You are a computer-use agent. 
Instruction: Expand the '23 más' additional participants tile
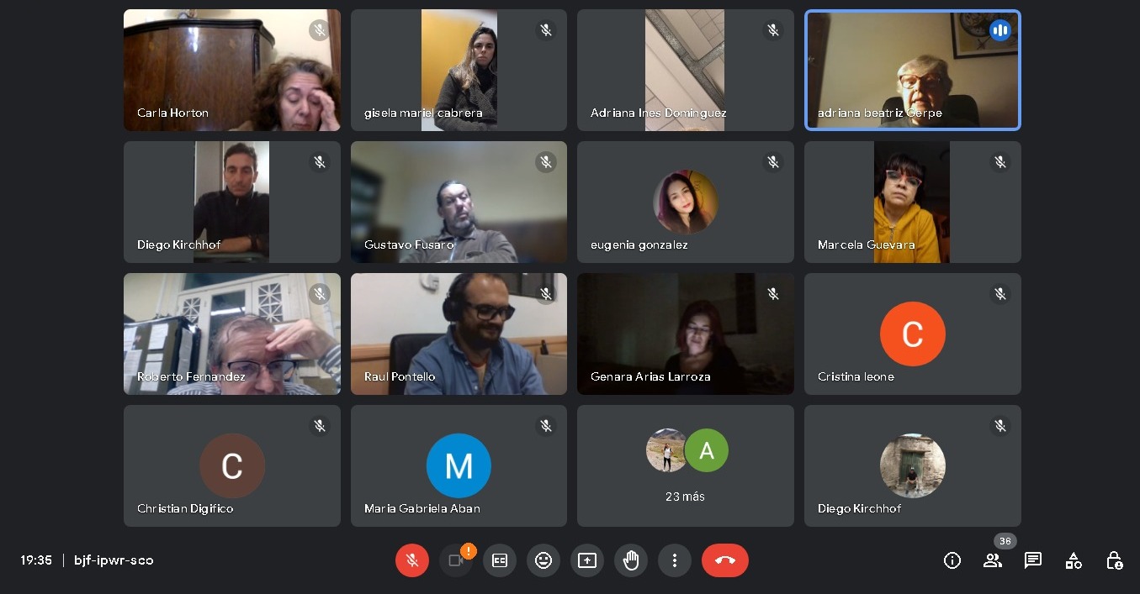(x=686, y=466)
